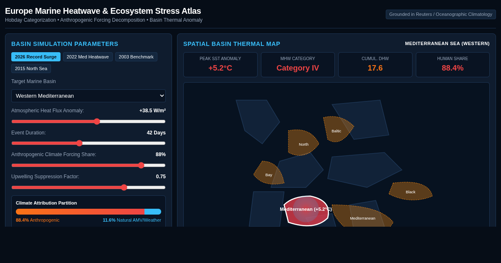The width and height of the screenshot is (501, 263).
Task: Click the Basin Simulation Parameters title
Action: click(x=65, y=44)
